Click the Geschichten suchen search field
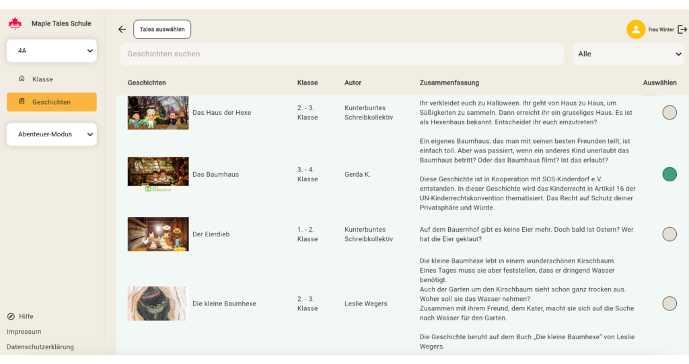This screenshot has height=364, width=689. 342,54
